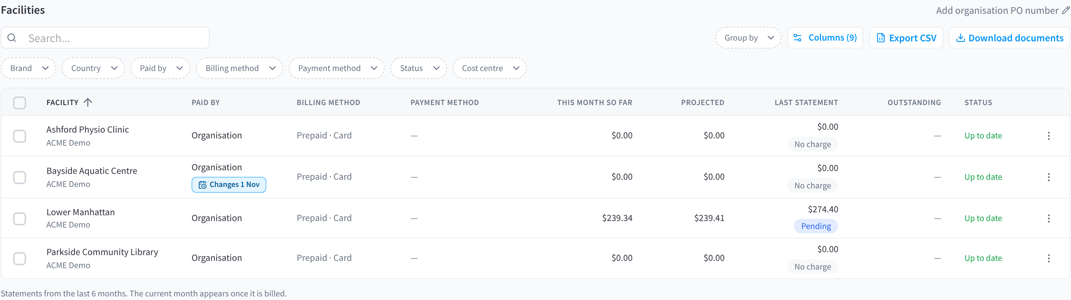
Task: Click the sort arrow next to Facility header
Action: (x=88, y=102)
